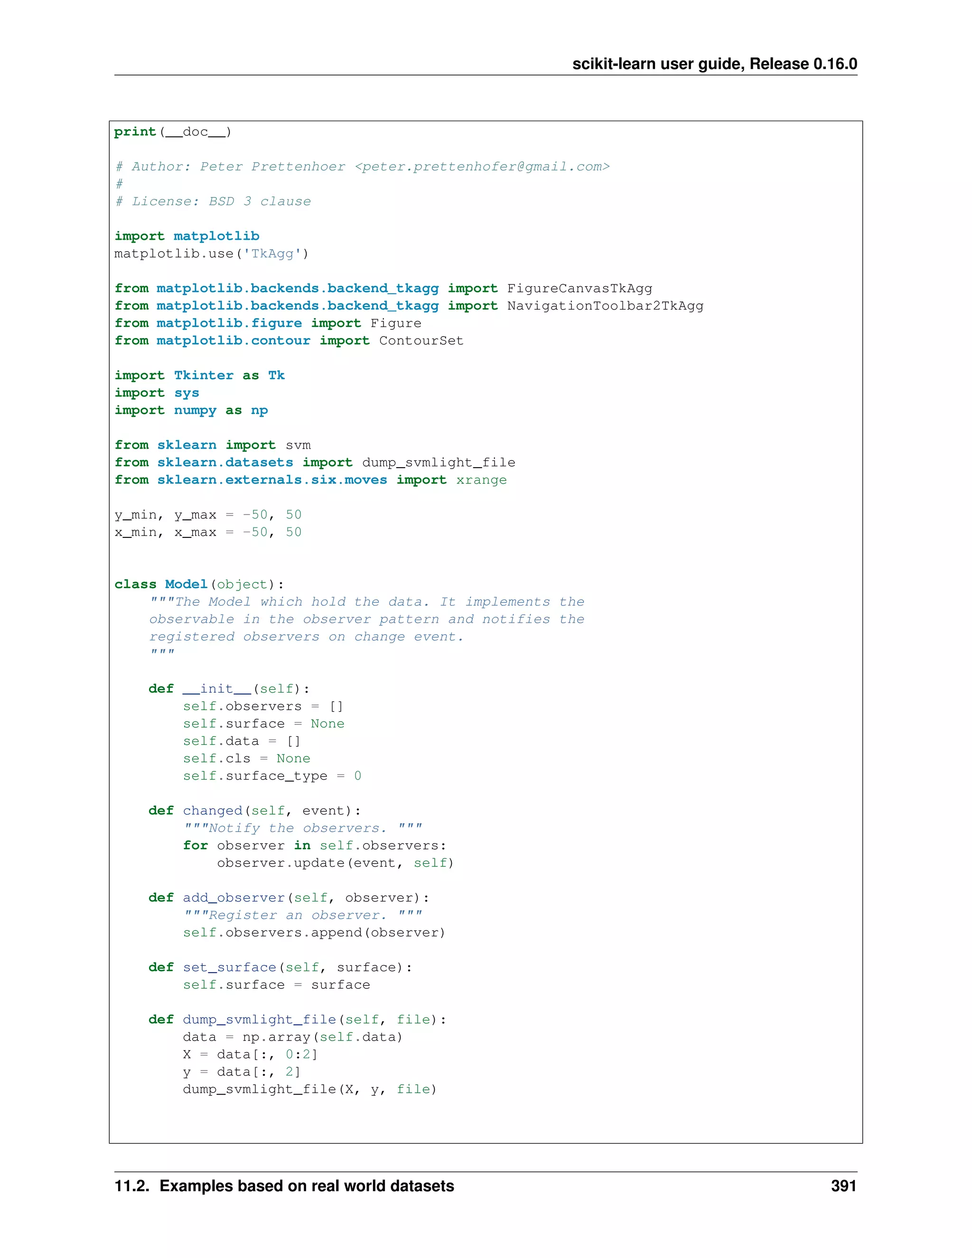Click the 'X = data[:, 0:2]' line
This screenshot has width=972, height=1258.
pos(251,1055)
